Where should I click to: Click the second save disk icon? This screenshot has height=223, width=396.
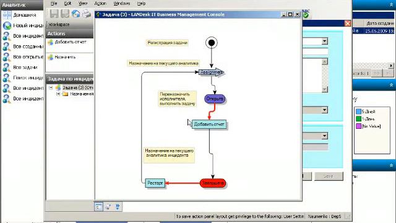pyautogui.click(x=65, y=14)
